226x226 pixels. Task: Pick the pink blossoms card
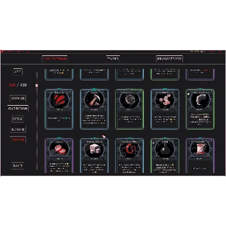165,109
